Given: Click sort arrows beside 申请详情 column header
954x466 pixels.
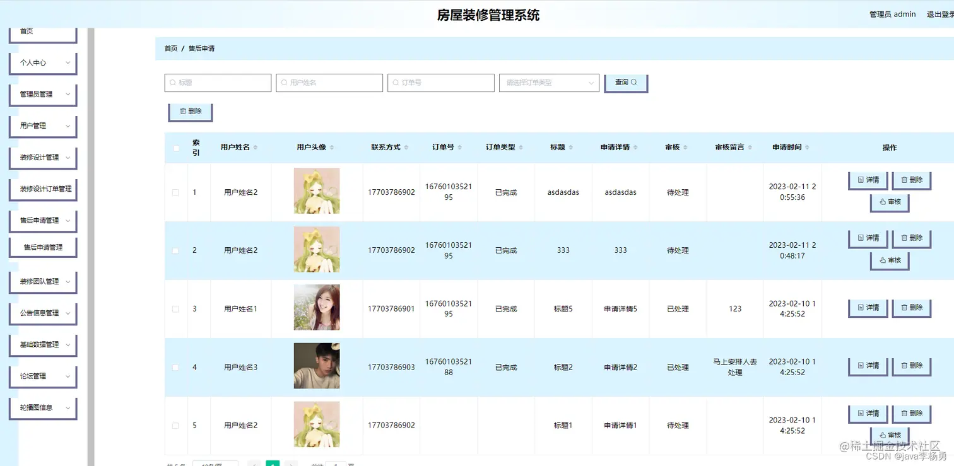Looking at the screenshot, I should coord(635,148).
